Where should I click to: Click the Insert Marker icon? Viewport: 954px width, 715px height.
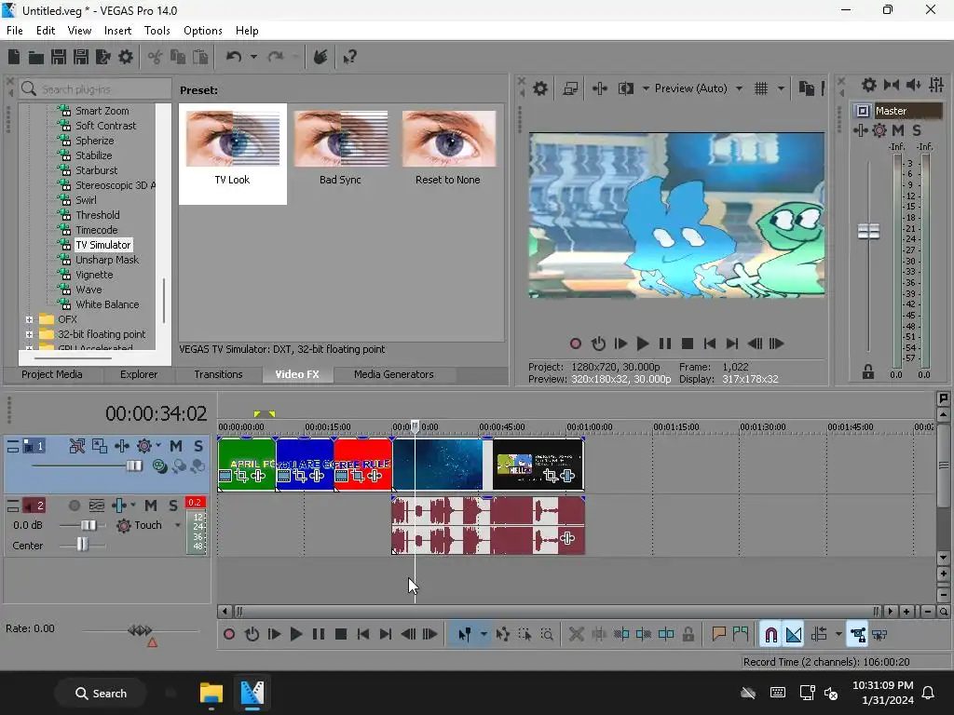click(x=718, y=635)
